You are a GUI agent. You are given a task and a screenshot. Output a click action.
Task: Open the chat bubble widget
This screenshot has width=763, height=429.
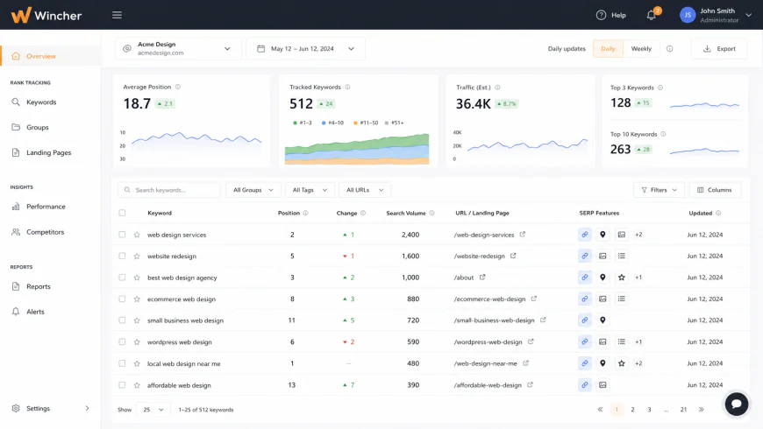click(x=736, y=404)
